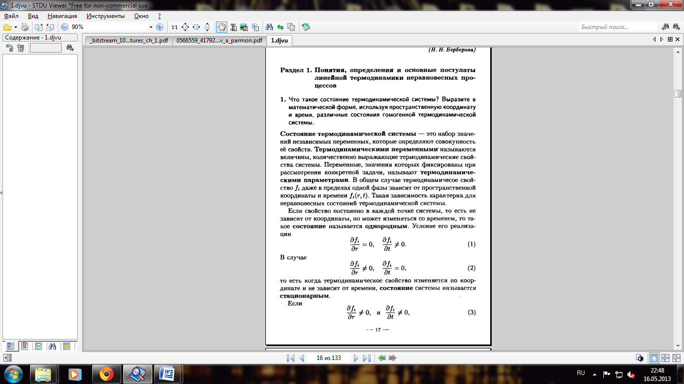Viewport: 684px width, 384px height.
Task: Navigate back with green left arrow
Action: pos(382,358)
